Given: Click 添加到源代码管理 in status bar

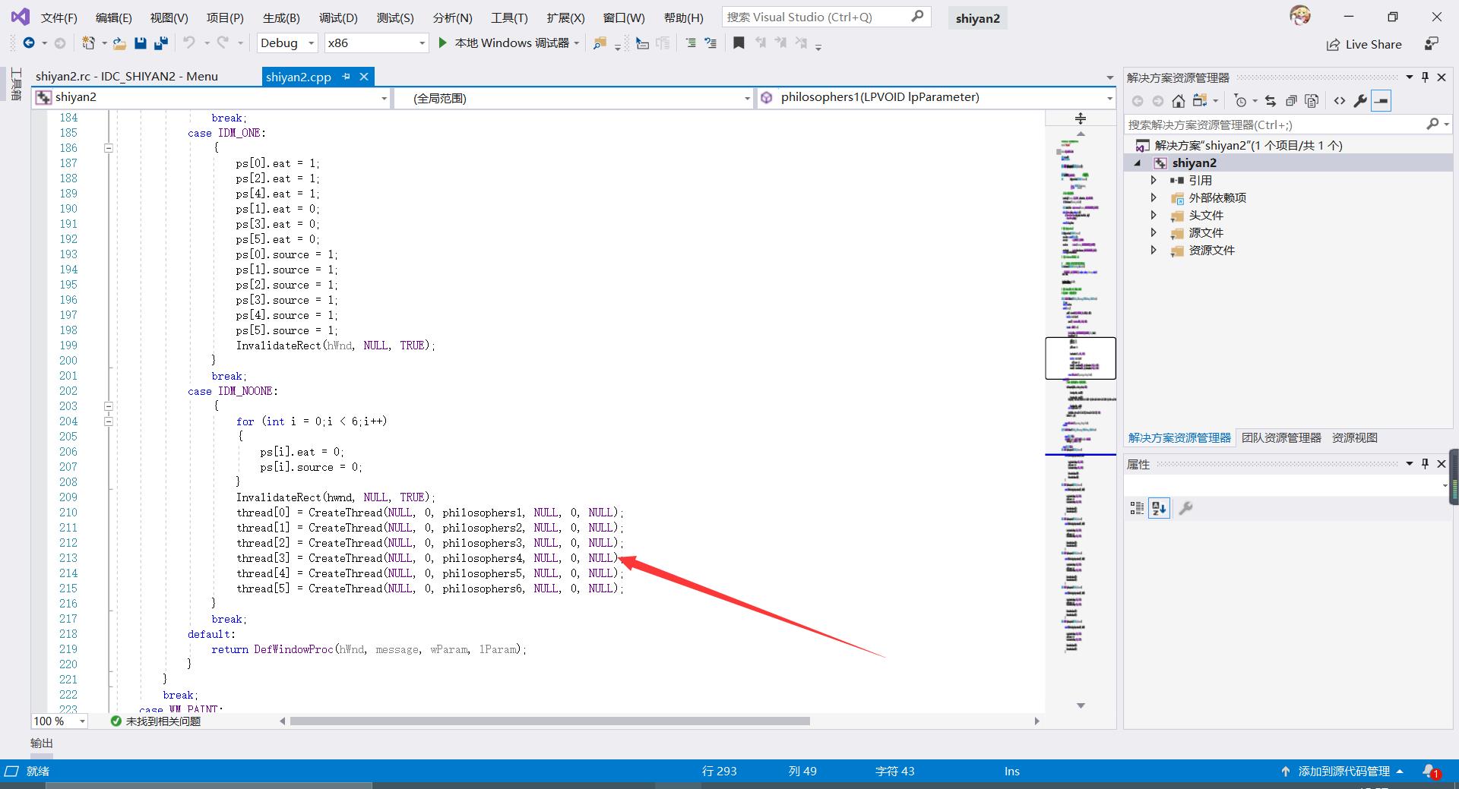Looking at the screenshot, I should pos(1343,772).
